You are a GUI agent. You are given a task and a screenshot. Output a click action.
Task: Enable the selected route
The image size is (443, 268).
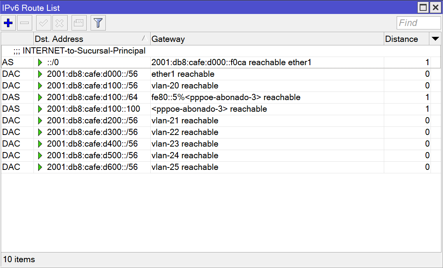click(x=43, y=22)
